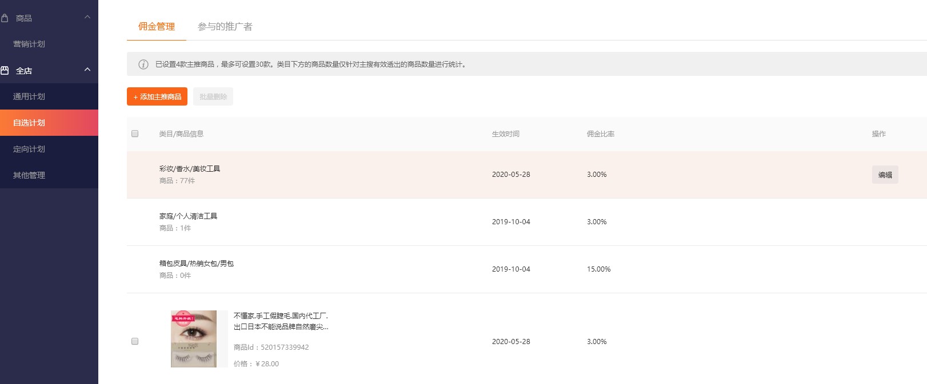Collapse the 全店 sidebar section chevron
The width and height of the screenshot is (927, 384).
[87, 70]
